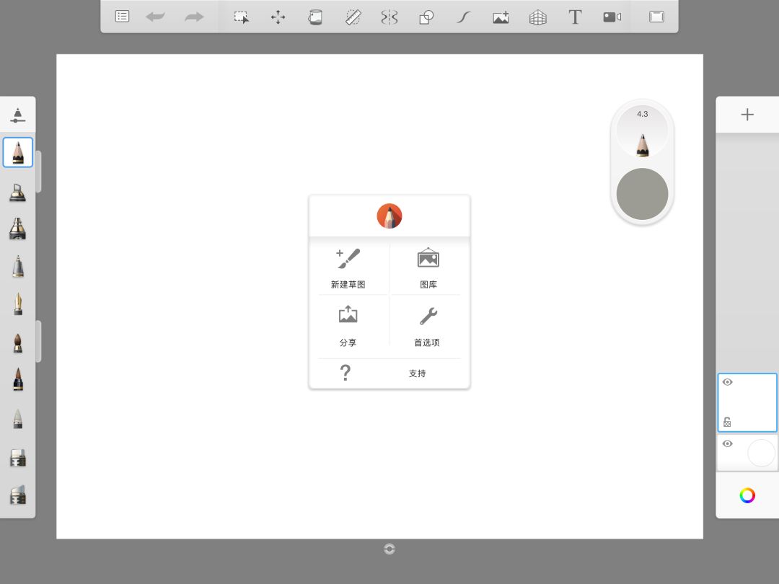Pick the faded soft pencil brush
Viewport: 779px width, 584px height.
tap(18, 419)
